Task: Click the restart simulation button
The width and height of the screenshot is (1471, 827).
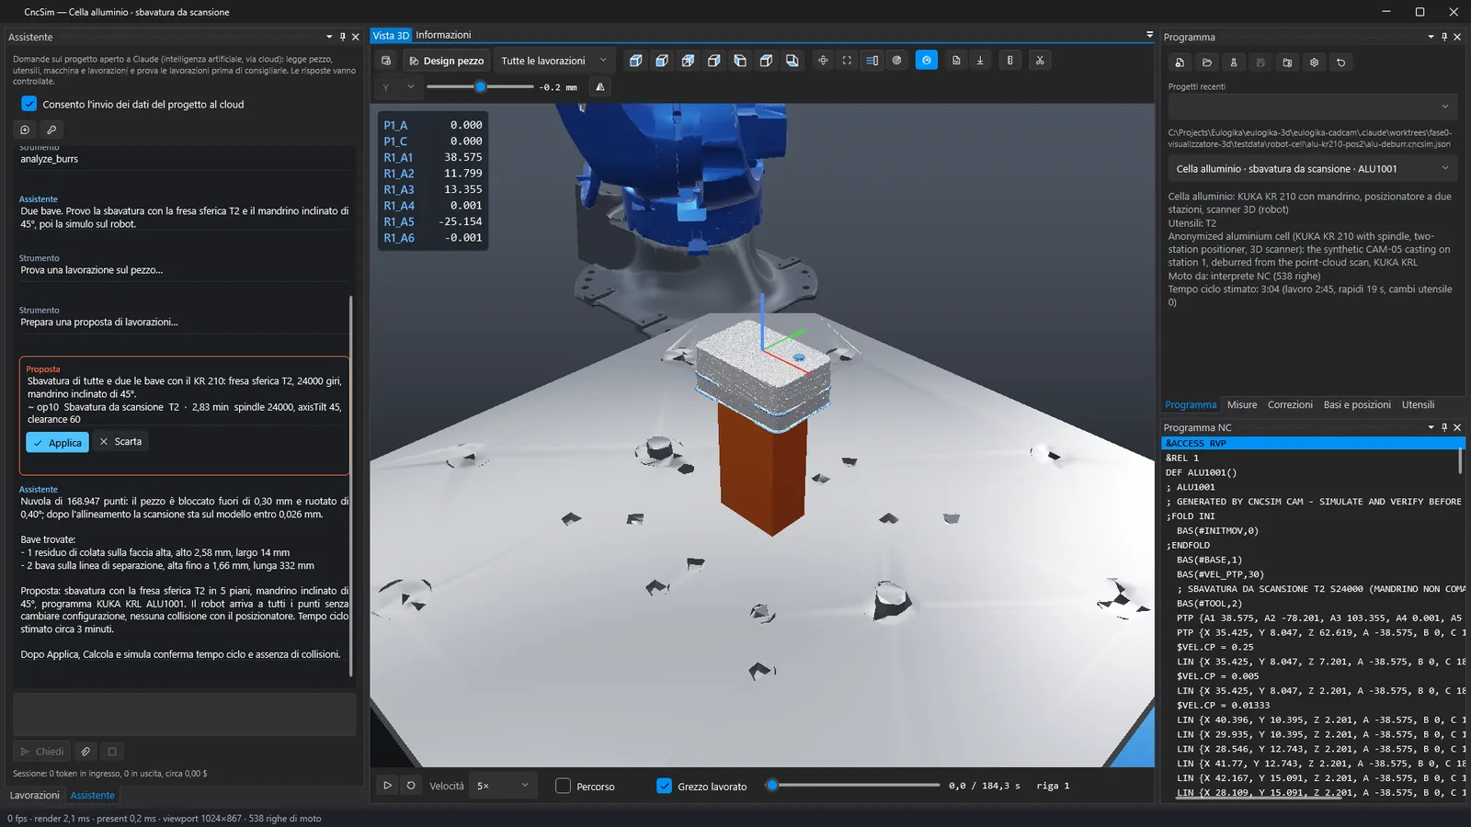Action: (x=411, y=786)
